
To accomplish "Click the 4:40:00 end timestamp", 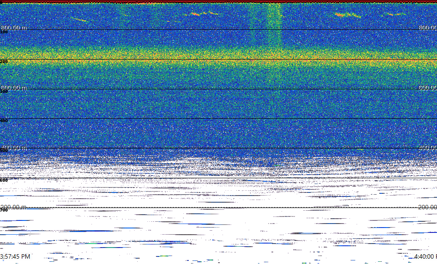I will pos(425,256).
